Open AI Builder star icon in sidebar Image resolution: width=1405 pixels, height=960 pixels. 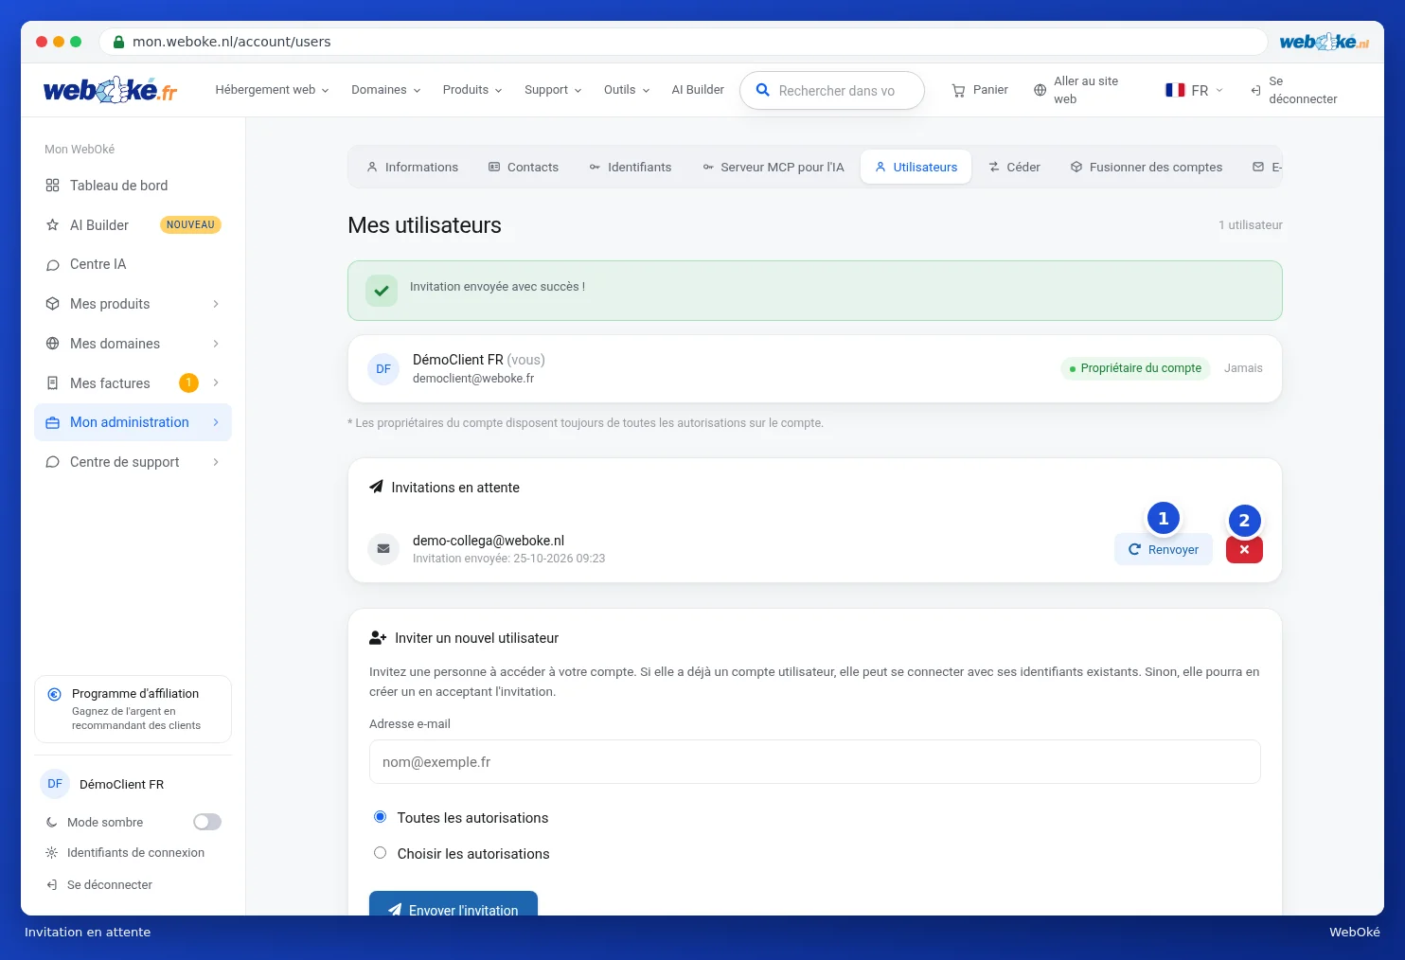coord(53,225)
